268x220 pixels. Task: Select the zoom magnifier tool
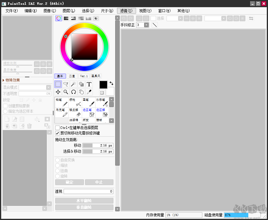pos(66,92)
